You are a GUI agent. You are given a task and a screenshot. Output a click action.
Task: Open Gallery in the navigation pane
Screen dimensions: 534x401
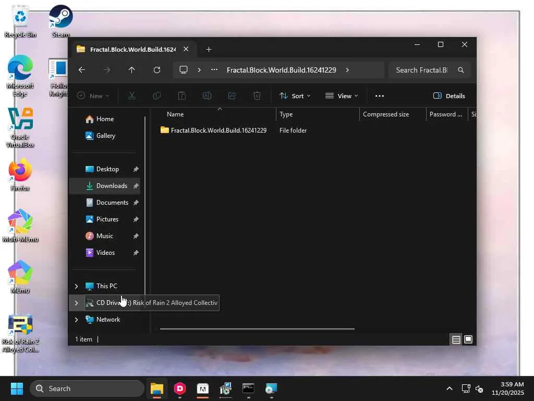(105, 136)
